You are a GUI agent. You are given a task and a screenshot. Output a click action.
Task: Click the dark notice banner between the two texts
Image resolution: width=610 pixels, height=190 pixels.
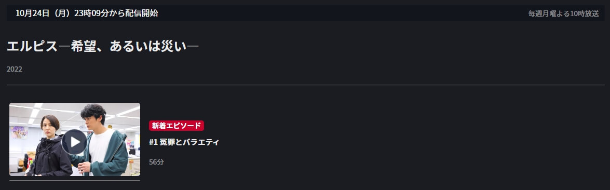(342, 13)
